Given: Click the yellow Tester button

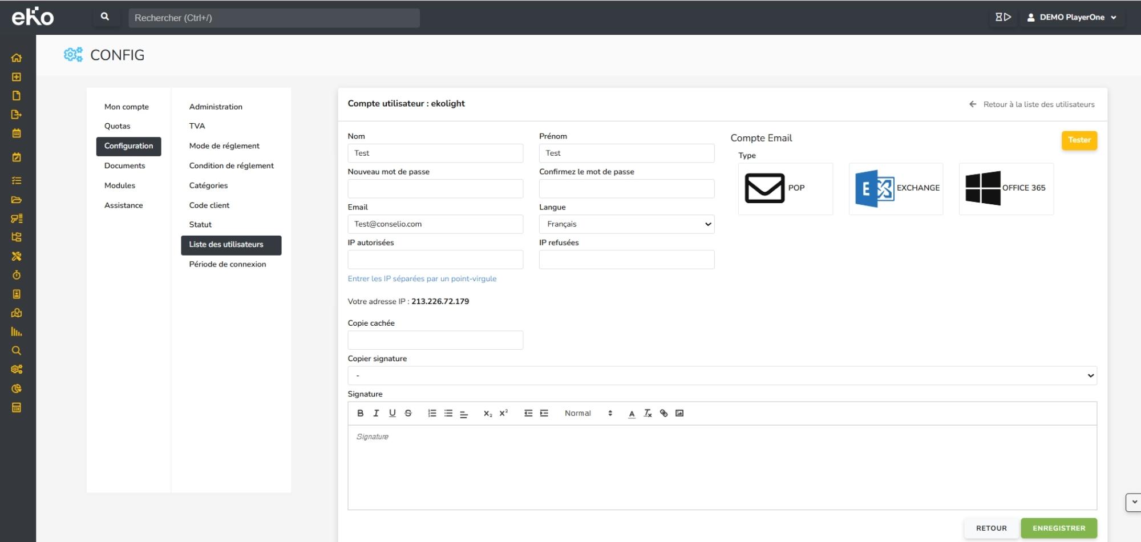Looking at the screenshot, I should [1079, 140].
